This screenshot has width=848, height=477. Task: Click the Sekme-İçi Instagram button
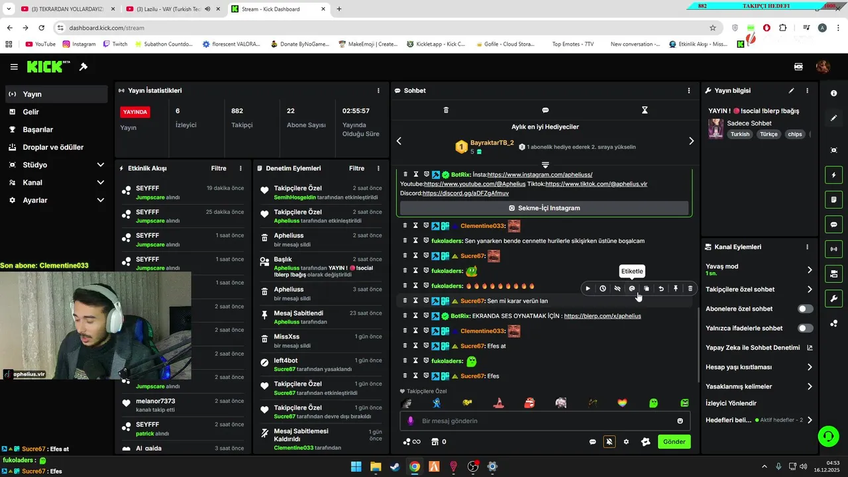pyautogui.click(x=544, y=208)
